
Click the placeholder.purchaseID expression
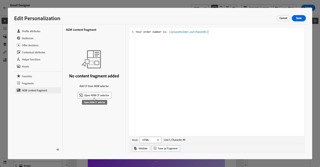(189, 32)
